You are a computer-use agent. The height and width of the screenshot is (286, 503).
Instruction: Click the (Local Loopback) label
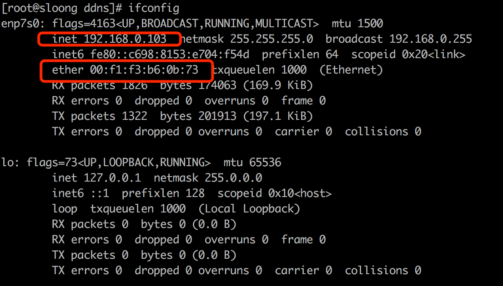(249, 209)
